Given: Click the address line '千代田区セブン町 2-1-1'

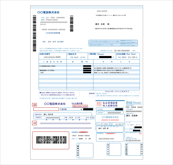Looking at the screenshot, I should (x=104, y=15).
